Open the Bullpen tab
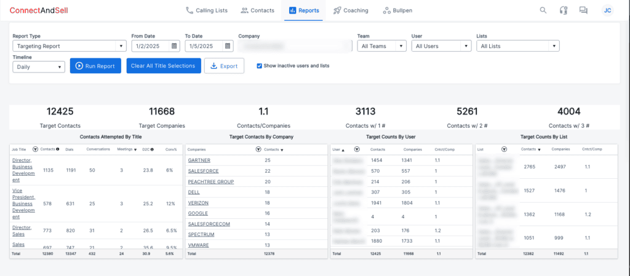630x276 pixels. 397,10
